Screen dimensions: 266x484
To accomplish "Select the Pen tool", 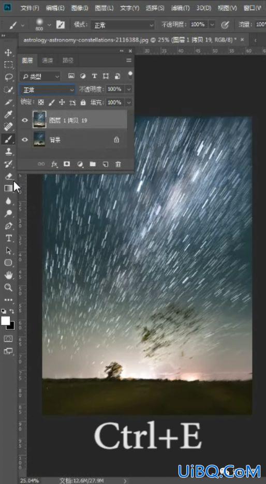I will 8,226.
